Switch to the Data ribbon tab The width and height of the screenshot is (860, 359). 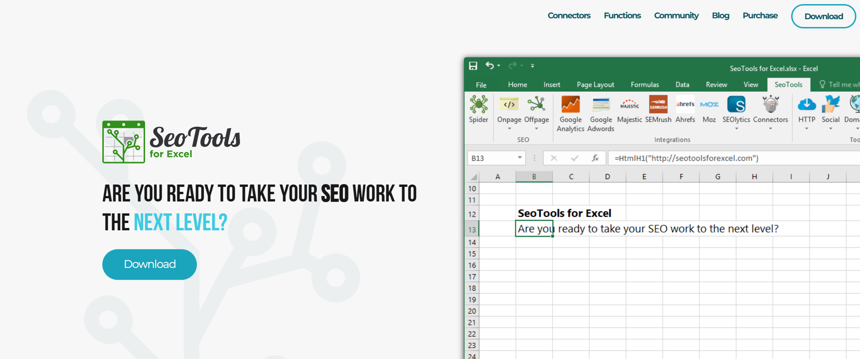coord(682,85)
